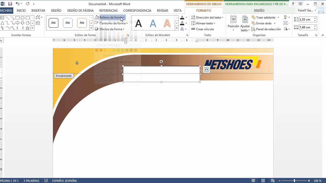Open Enviar atrás dropdown arrow

(275, 23)
